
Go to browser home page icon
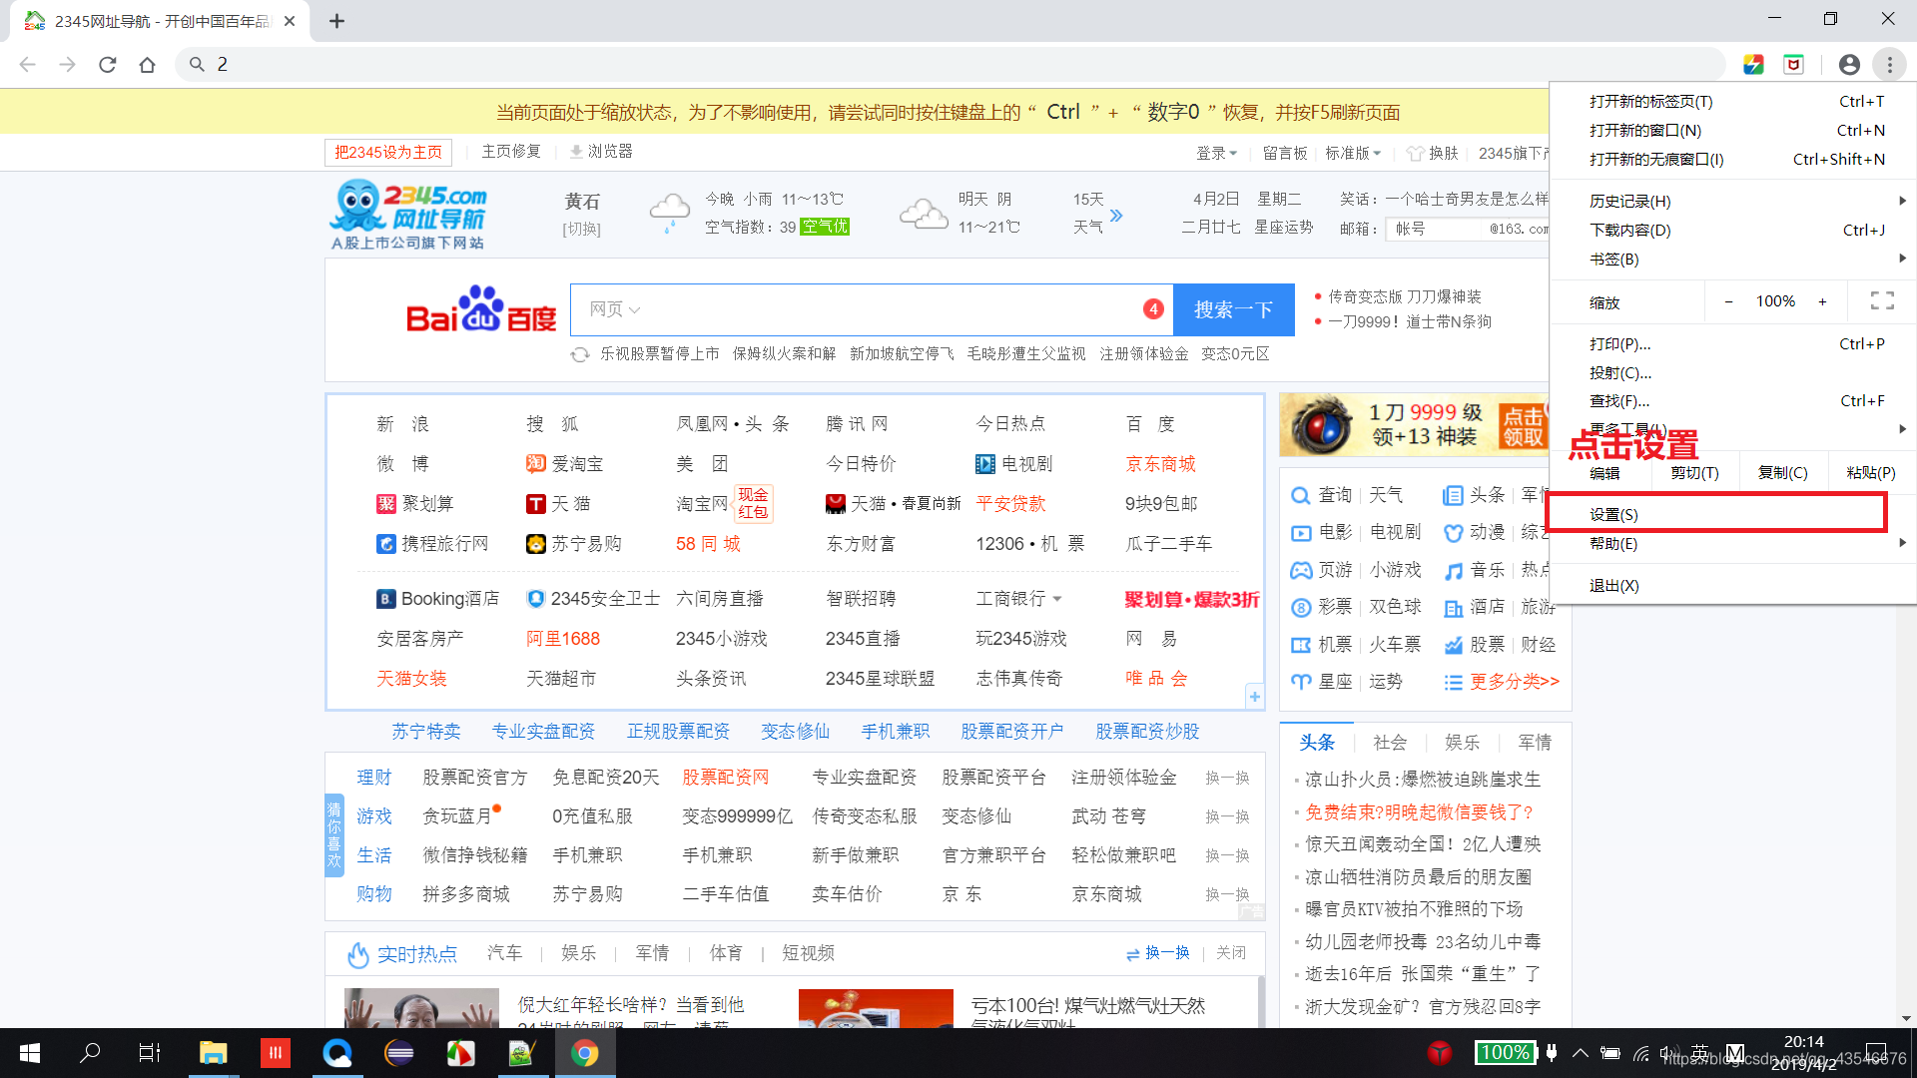pos(148,65)
